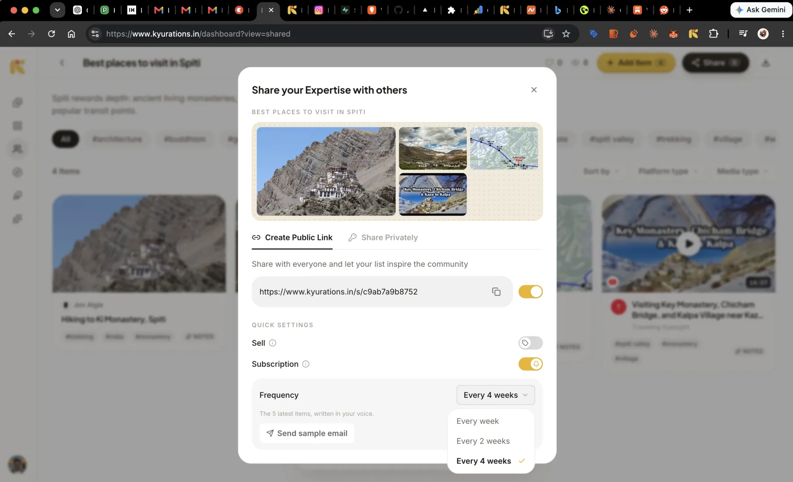
Task: Open the blue tag extension in toolbar
Action: [x=593, y=34]
